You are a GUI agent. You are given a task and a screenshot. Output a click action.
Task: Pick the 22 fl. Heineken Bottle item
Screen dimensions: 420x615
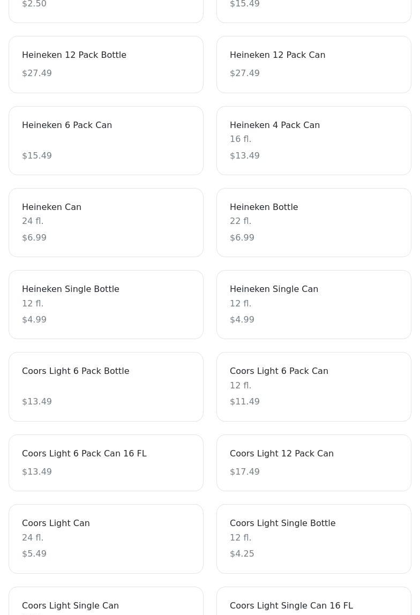click(x=314, y=222)
